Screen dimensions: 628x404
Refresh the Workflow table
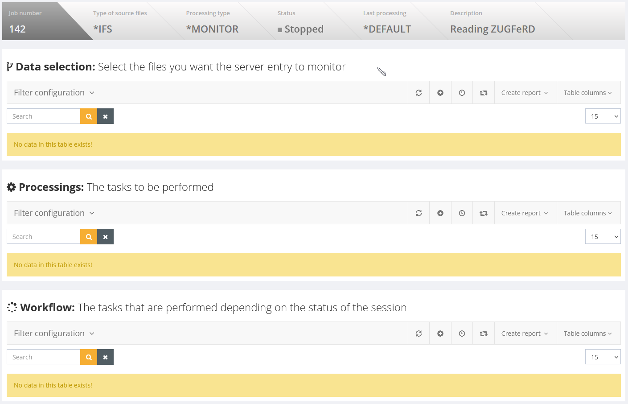click(419, 334)
